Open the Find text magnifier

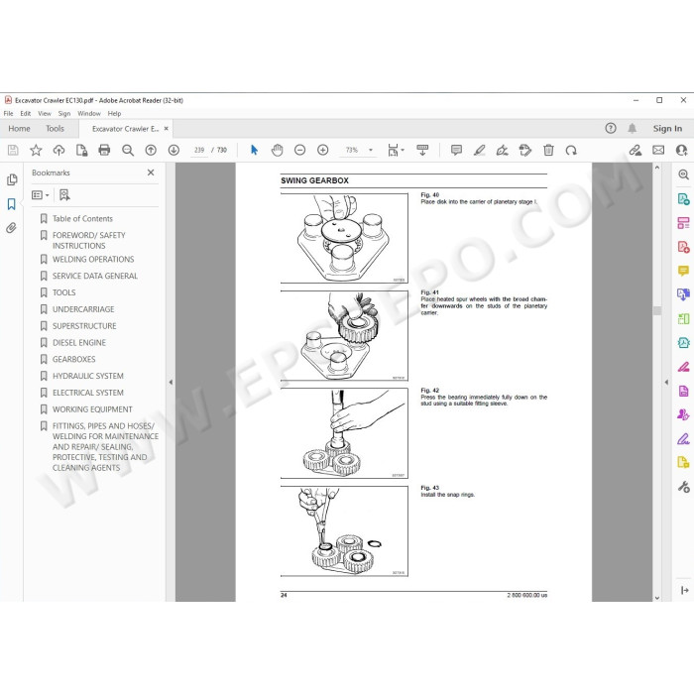[128, 151]
